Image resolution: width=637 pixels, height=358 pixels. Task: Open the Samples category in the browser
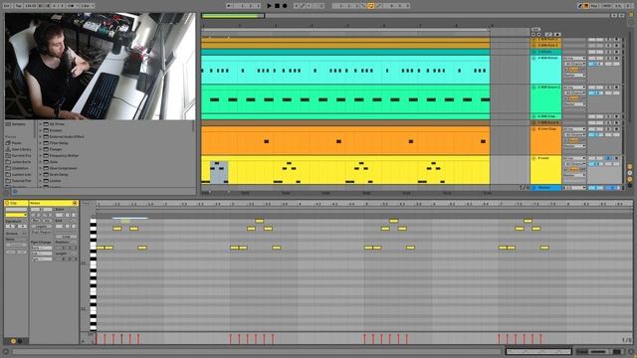coord(16,124)
